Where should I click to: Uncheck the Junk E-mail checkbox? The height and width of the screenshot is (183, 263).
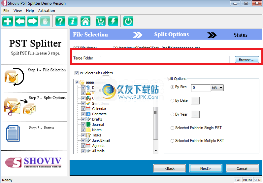83,140
